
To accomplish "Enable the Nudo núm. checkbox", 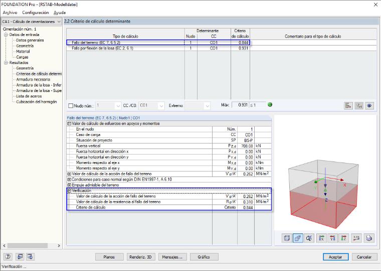I will click(x=71, y=105).
